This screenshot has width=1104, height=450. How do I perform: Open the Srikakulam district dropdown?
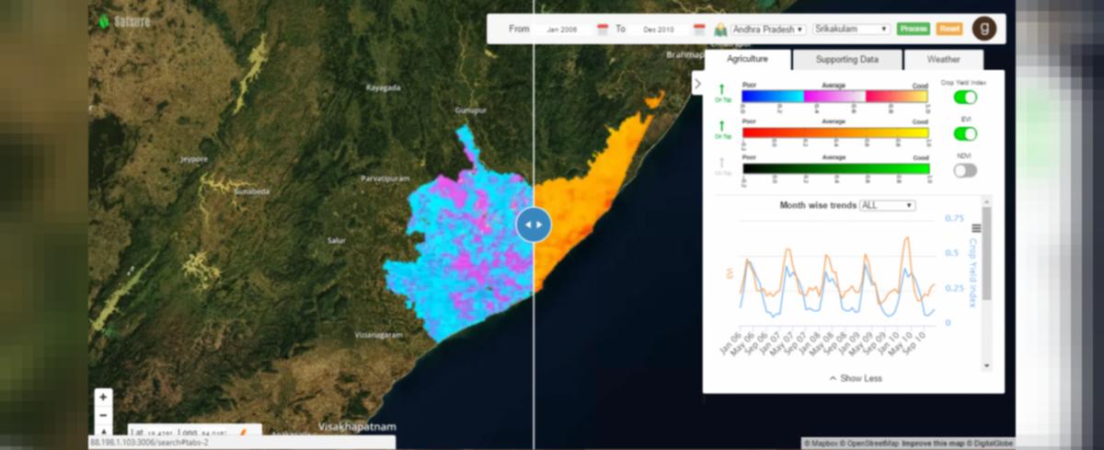(851, 29)
